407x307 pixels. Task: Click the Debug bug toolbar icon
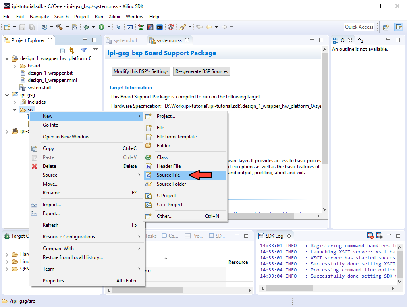(87, 27)
